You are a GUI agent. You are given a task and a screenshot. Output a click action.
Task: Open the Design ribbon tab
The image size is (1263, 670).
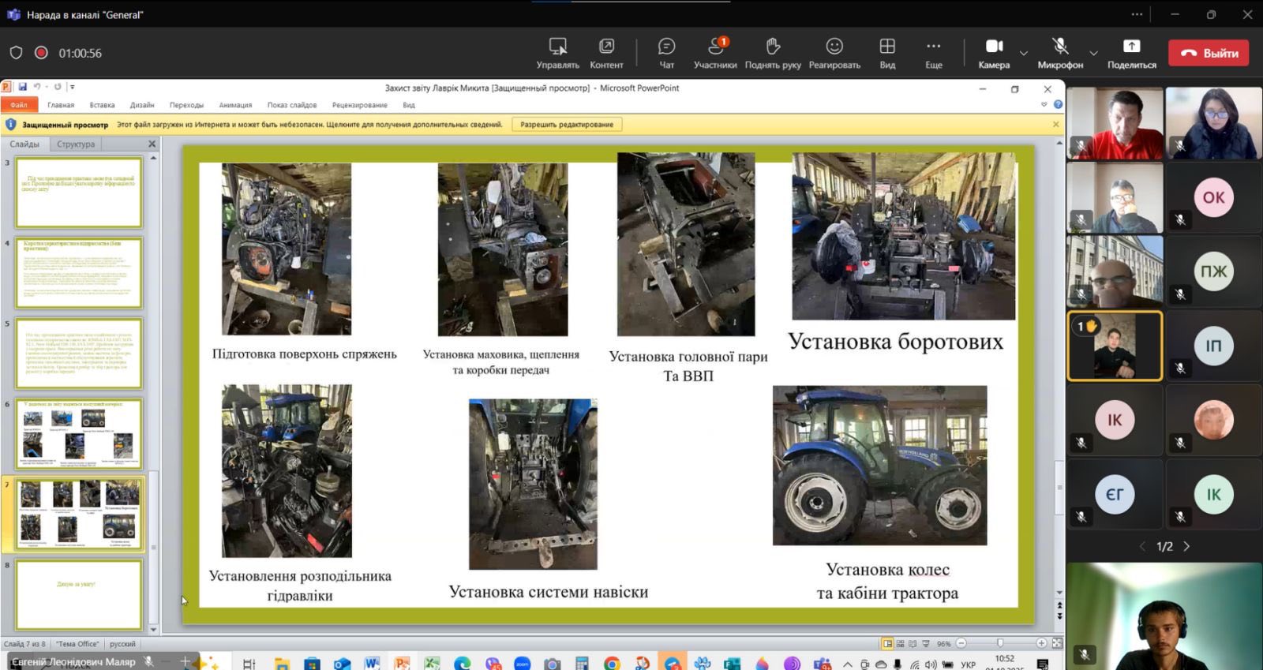click(142, 105)
